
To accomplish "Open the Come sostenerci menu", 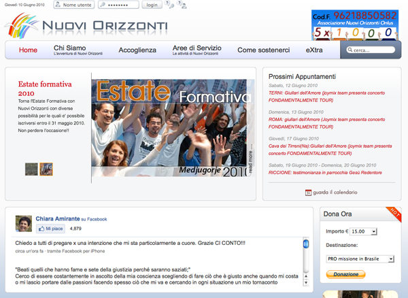I will coord(263,50).
